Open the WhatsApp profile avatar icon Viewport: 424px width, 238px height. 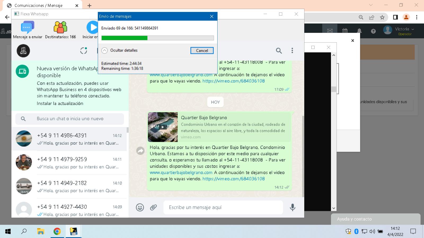coord(23,51)
